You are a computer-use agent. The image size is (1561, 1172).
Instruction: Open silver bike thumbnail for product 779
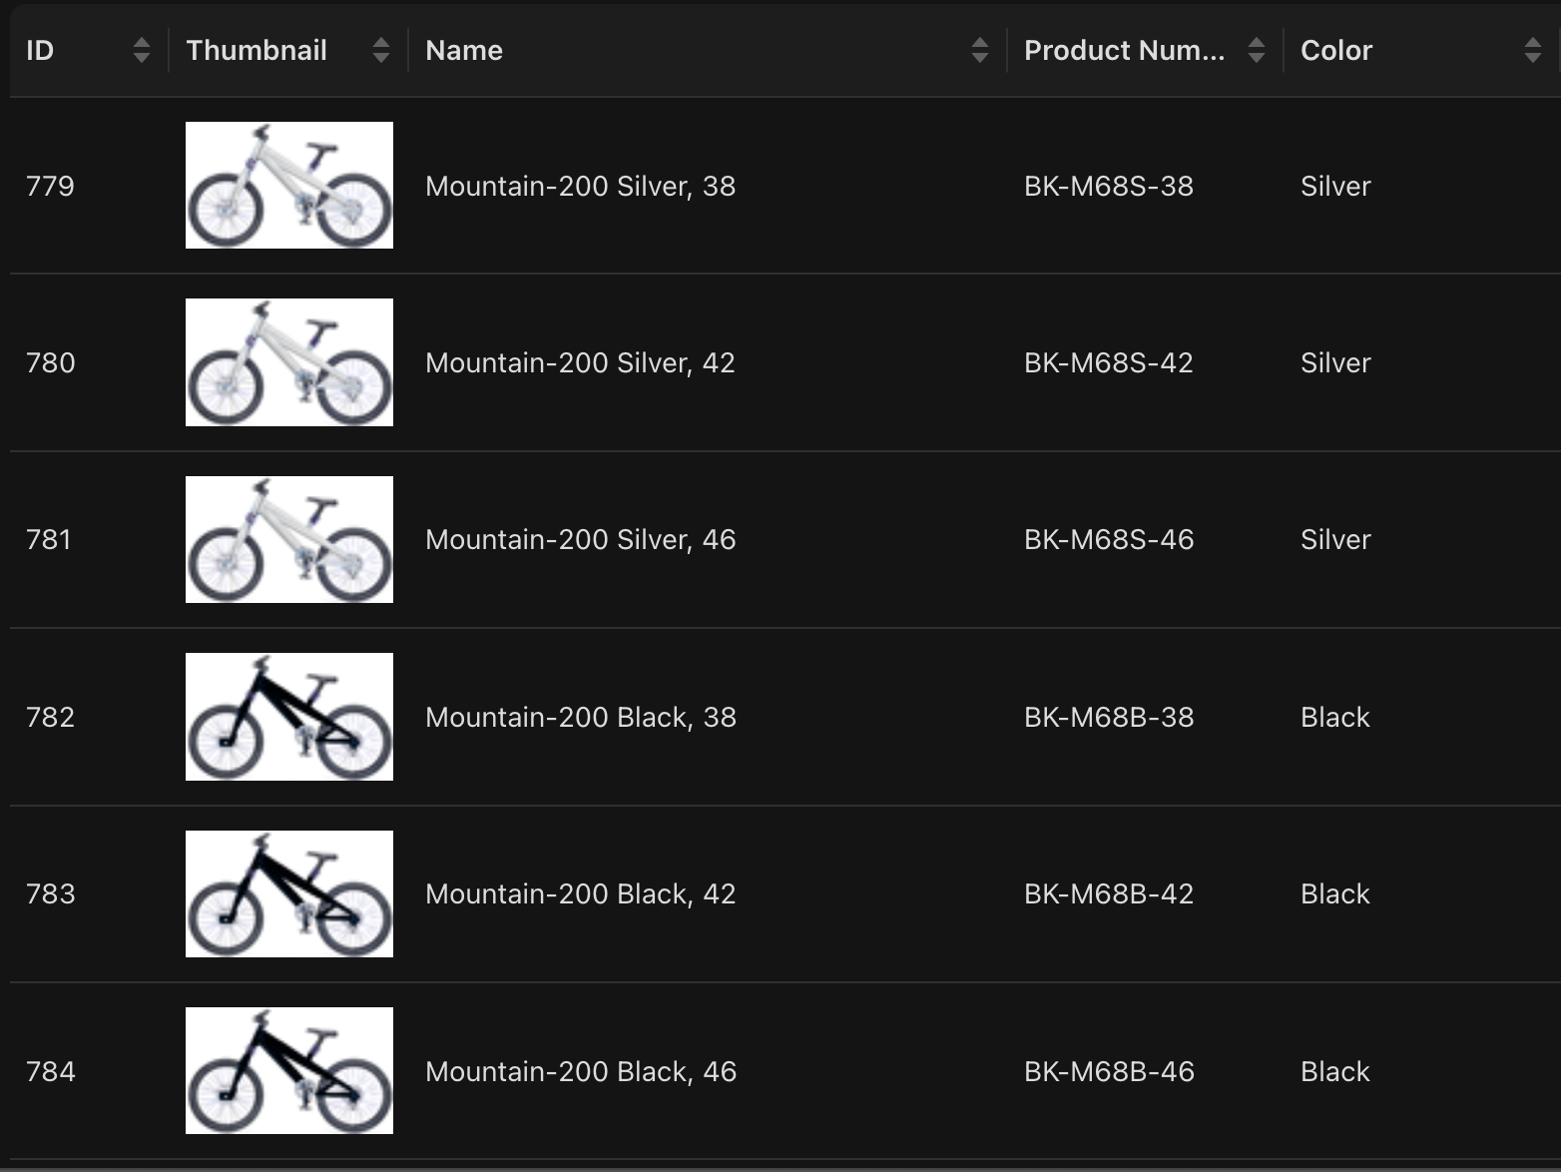coord(289,186)
